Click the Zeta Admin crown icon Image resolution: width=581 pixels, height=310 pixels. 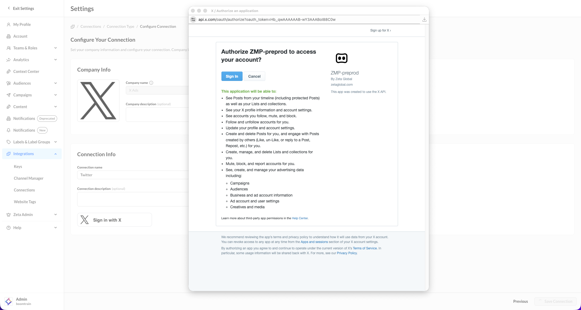9,215
